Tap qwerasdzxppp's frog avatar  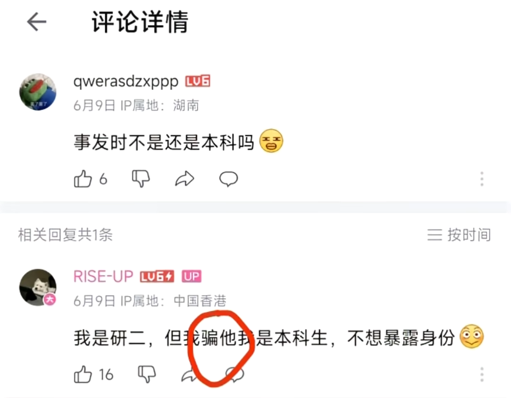point(38,92)
